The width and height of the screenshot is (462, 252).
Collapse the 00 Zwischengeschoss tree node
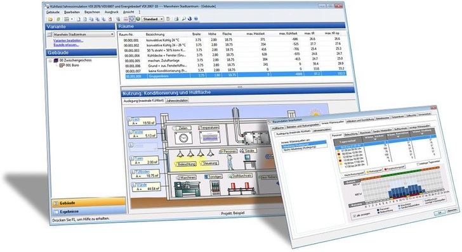[x=50, y=61]
